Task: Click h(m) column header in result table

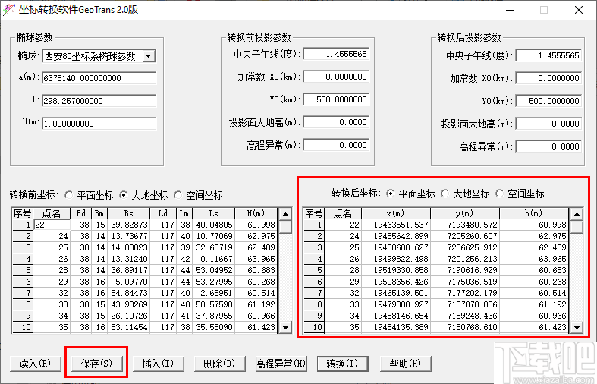Action: pos(534,213)
